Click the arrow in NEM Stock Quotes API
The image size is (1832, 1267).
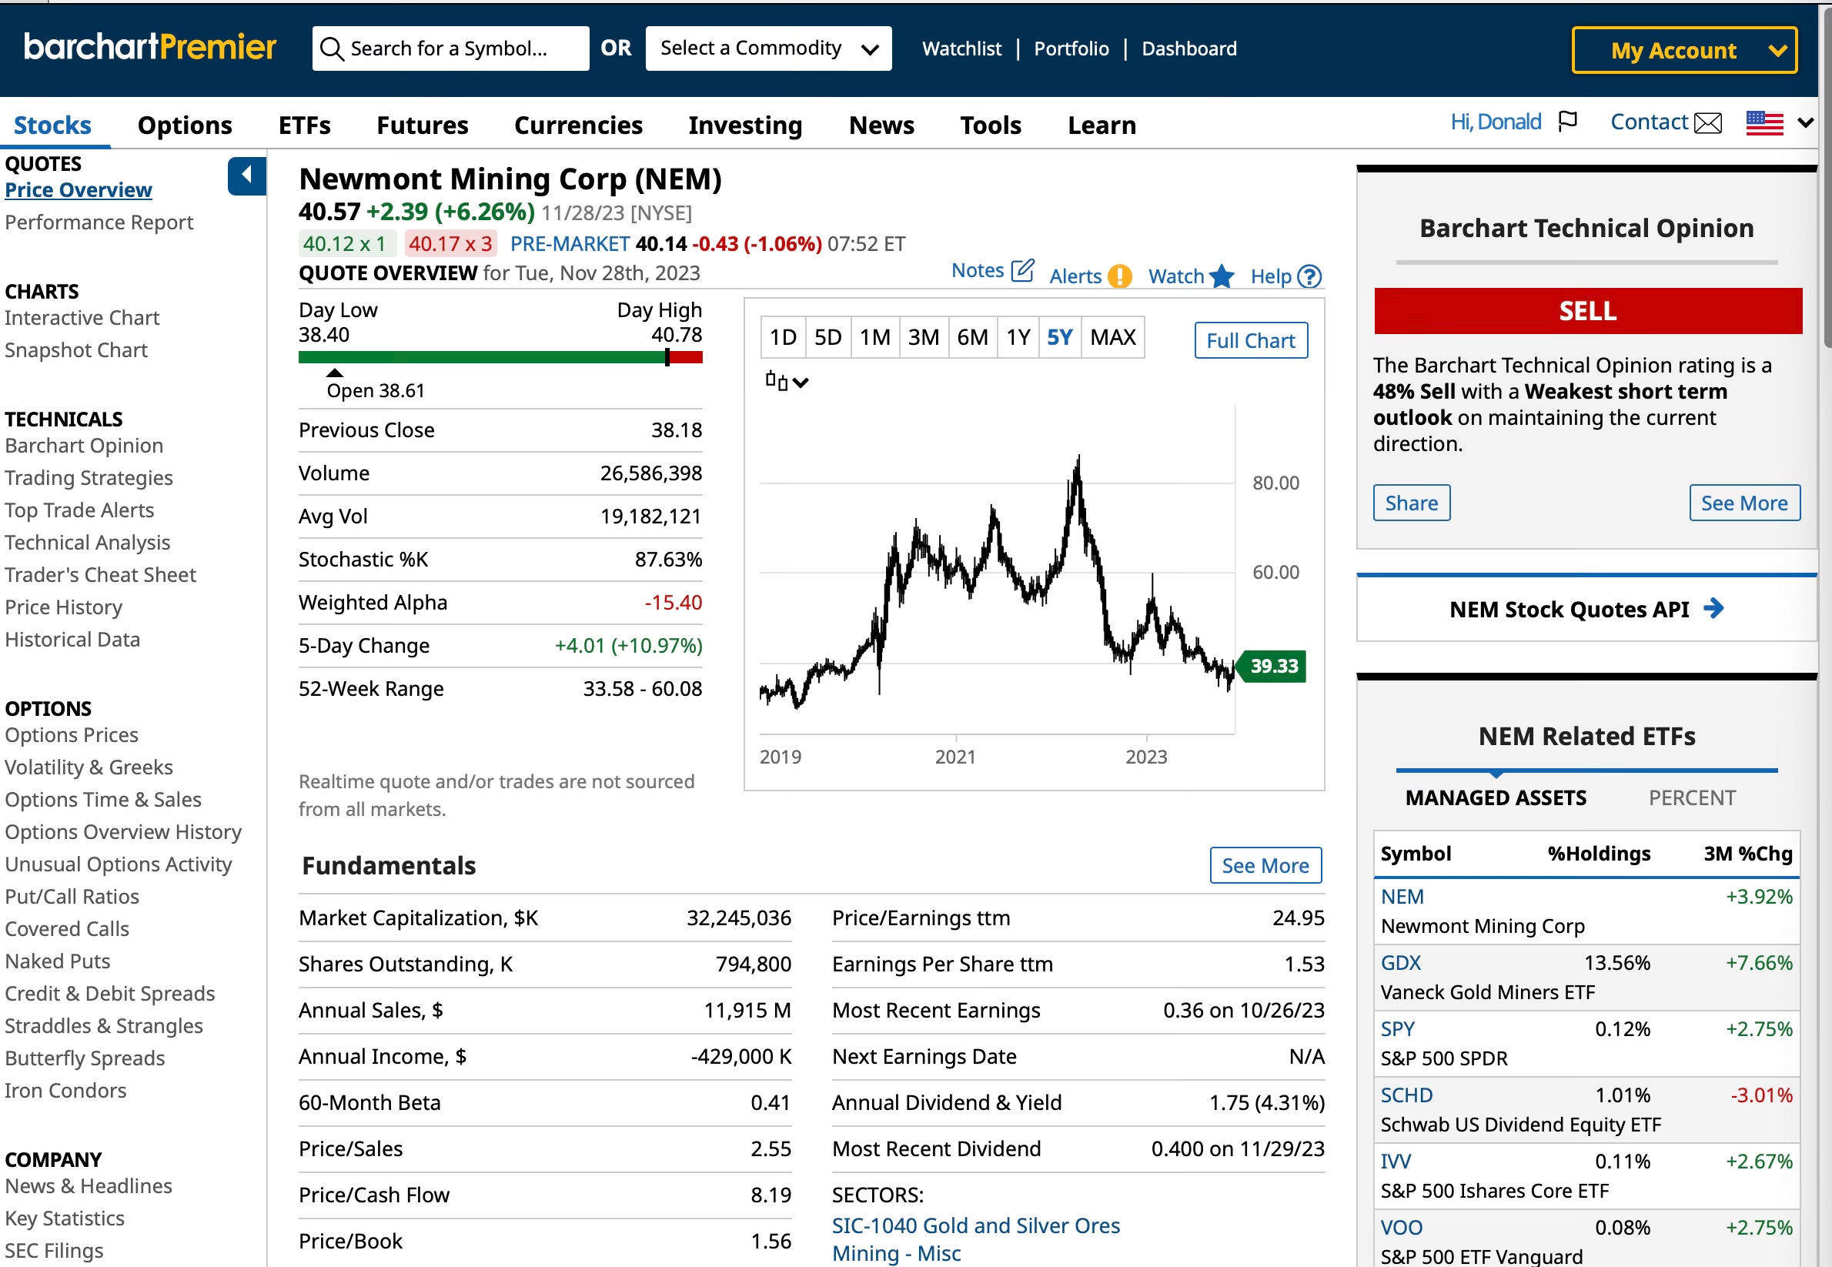[1713, 608]
